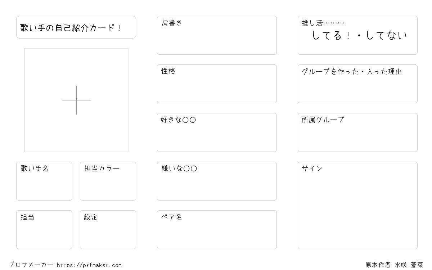Select the 肩書き field
Screen dimensions: 432x270
pyautogui.click(x=217, y=35)
